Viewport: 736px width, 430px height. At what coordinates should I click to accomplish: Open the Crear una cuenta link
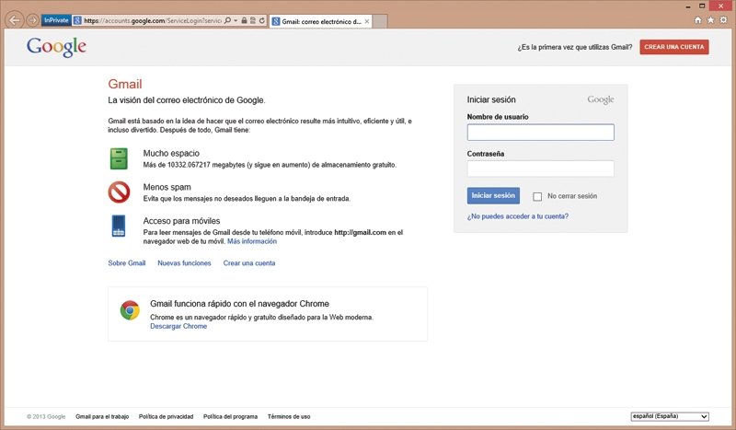(249, 263)
